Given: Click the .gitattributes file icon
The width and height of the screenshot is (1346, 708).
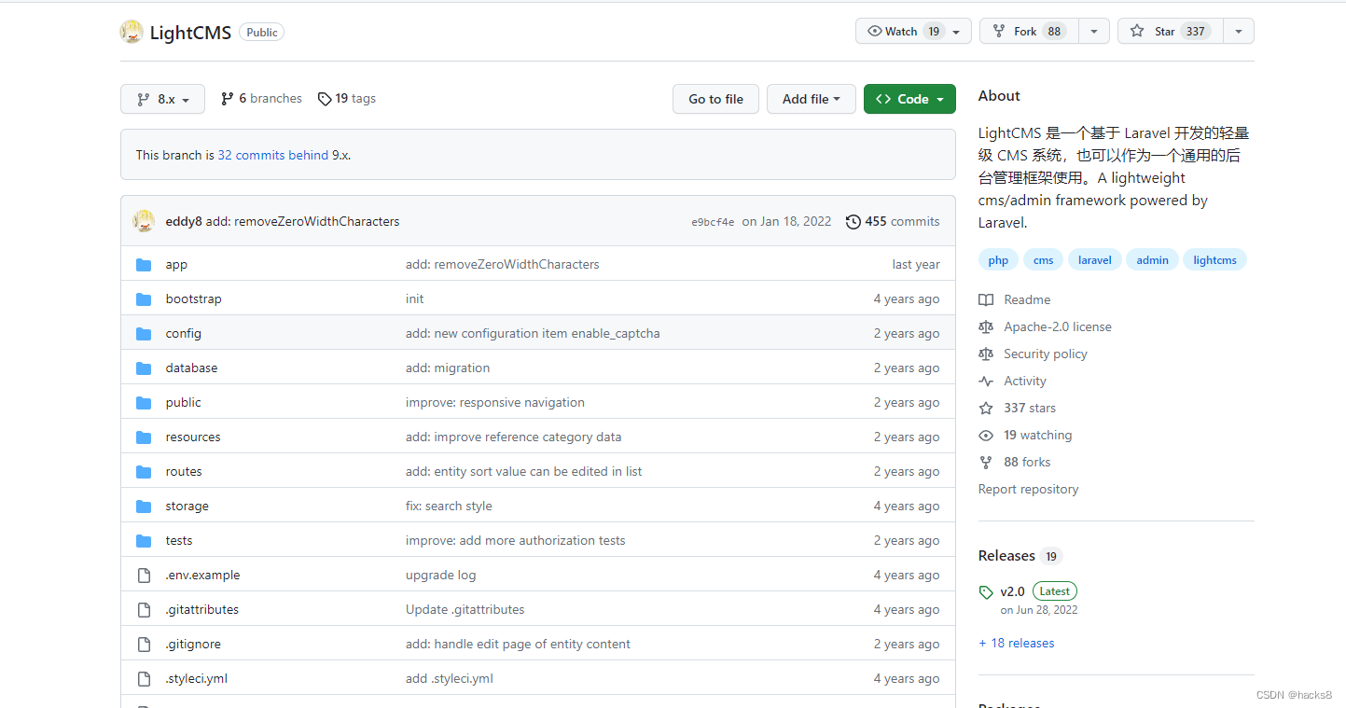Looking at the screenshot, I should (x=144, y=610).
